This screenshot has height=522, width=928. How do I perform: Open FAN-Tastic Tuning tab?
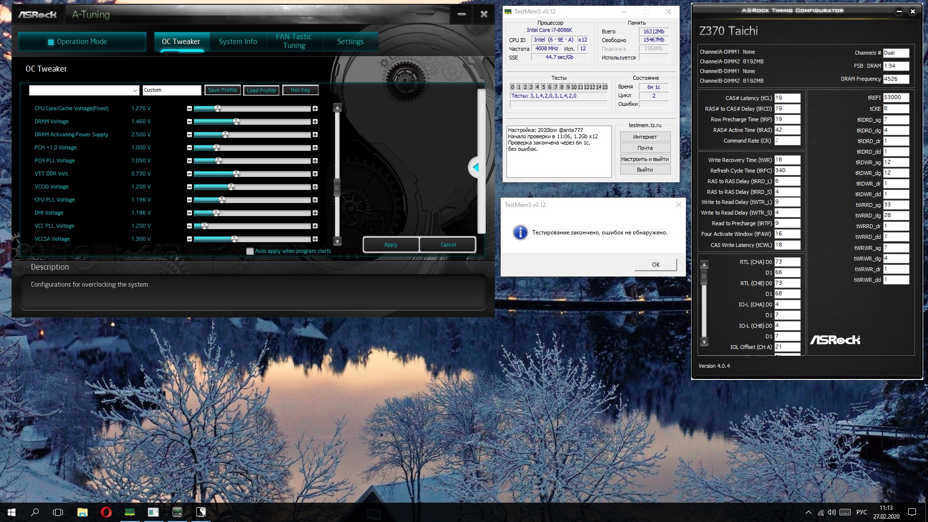[x=294, y=42]
